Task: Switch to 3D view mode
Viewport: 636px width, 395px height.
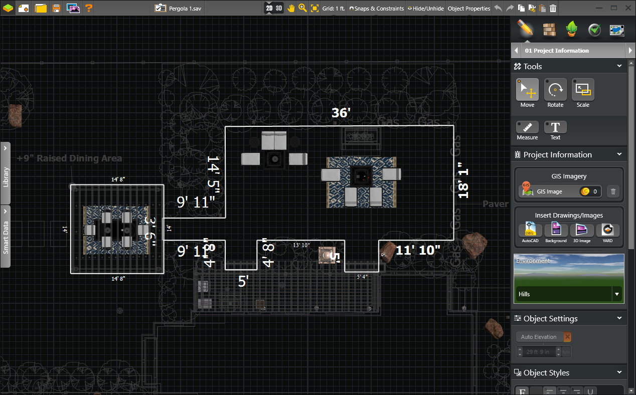Action: click(279, 8)
